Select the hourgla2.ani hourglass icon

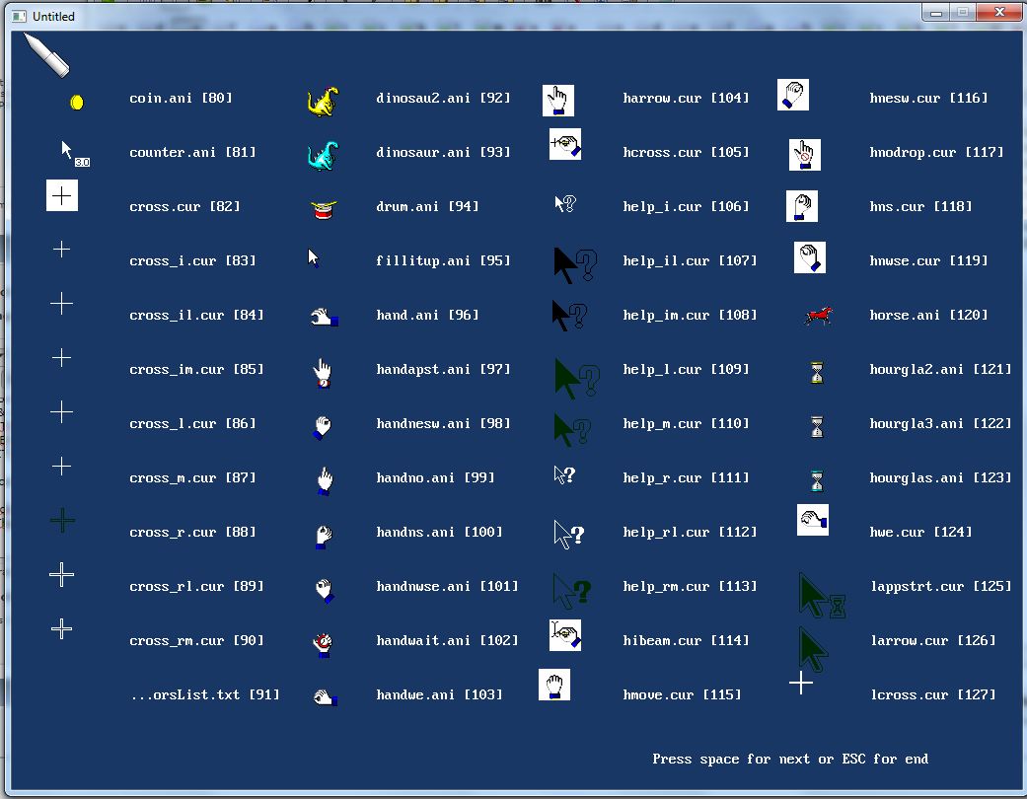[x=817, y=373]
